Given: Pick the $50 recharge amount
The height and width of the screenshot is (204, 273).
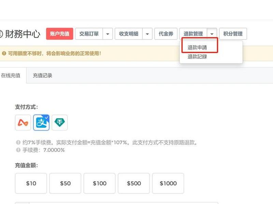Looking at the screenshot, I should pos(65,183).
